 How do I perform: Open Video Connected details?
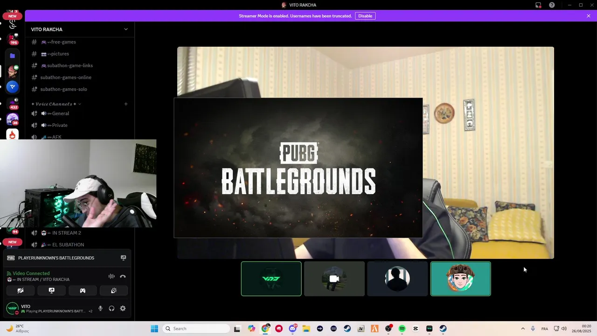(31, 273)
